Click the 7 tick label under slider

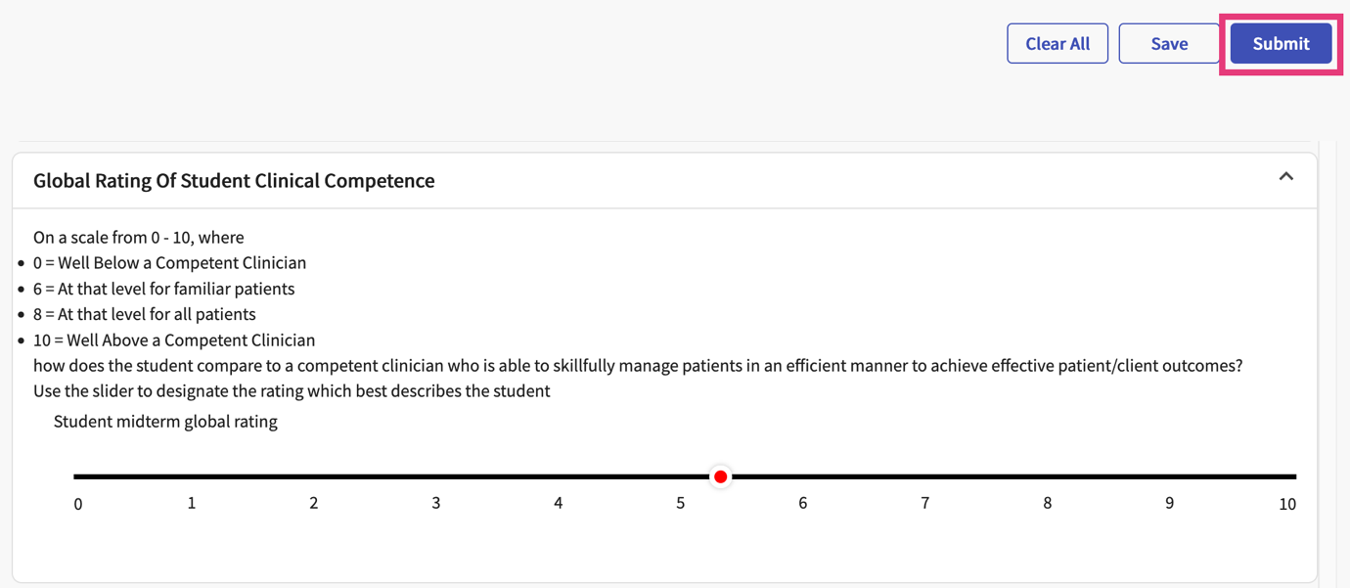coord(925,503)
